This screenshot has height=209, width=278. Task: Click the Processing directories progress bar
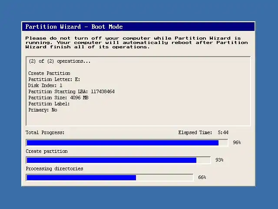(x=109, y=178)
